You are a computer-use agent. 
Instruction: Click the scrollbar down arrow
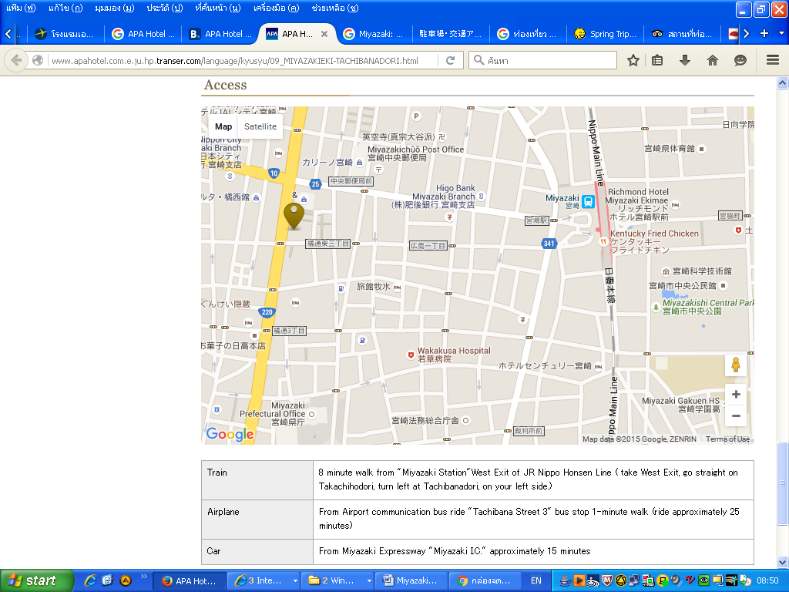click(x=782, y=562)
